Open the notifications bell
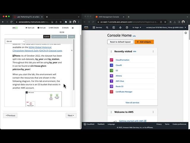Viewport: 190px width, 143px height. point(120,27)
